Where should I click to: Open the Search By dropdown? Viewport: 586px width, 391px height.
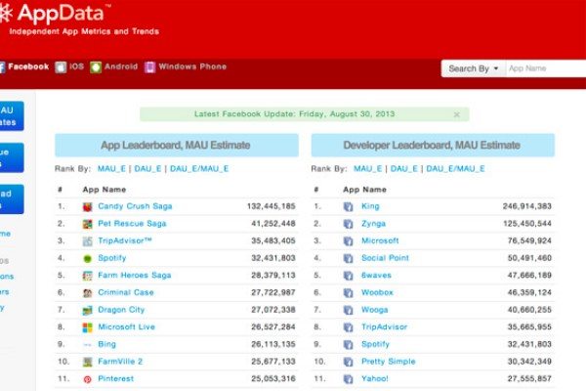pos(473,68)
